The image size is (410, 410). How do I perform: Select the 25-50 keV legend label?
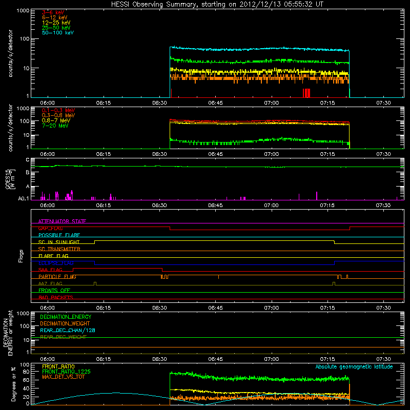click(56, 28)
